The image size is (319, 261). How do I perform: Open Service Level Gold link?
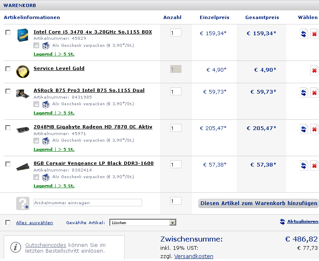tap(59, 68)
